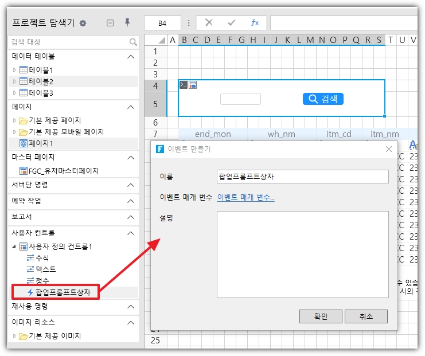
Task: Click the project explorer settings gear icon
Action: pyautogui.click(x=83, y=23)
